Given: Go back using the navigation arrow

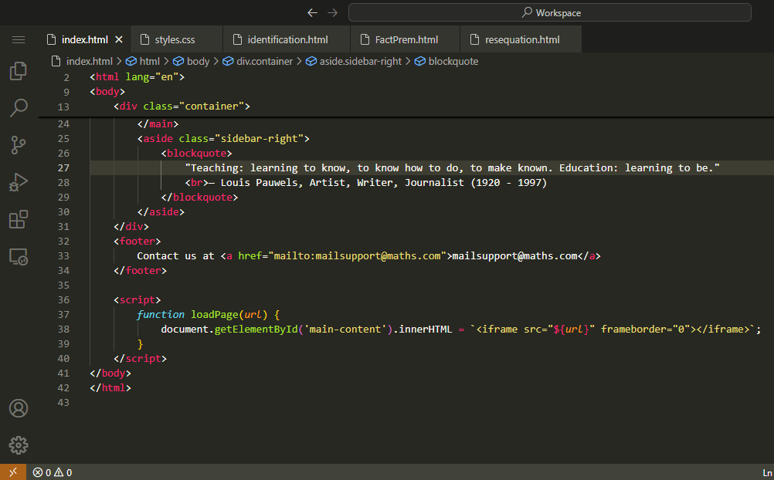Looking at the screenshot, I should [312, 12].
